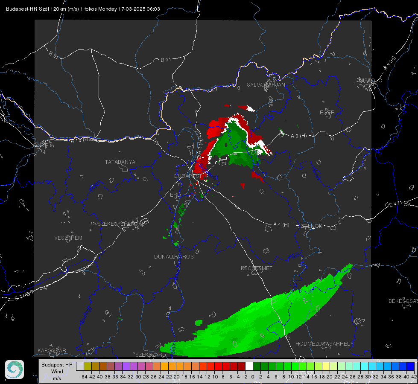The height and width of the screenshot is (384, 418).
Task: Select the Tolna county label
Action: (x=173, y=349)
